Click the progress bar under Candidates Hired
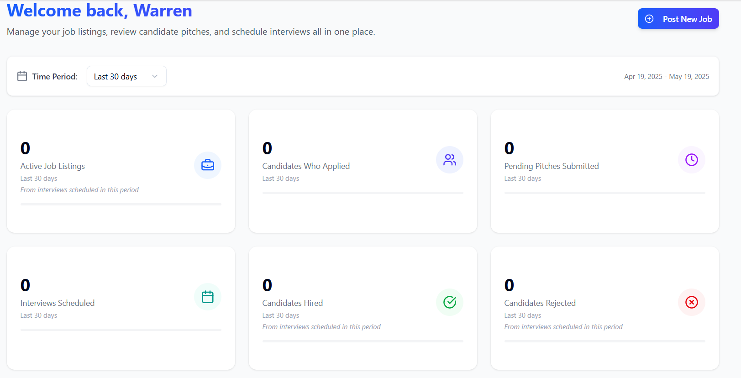The image size is (741, 378). click(x=363, y=341)
